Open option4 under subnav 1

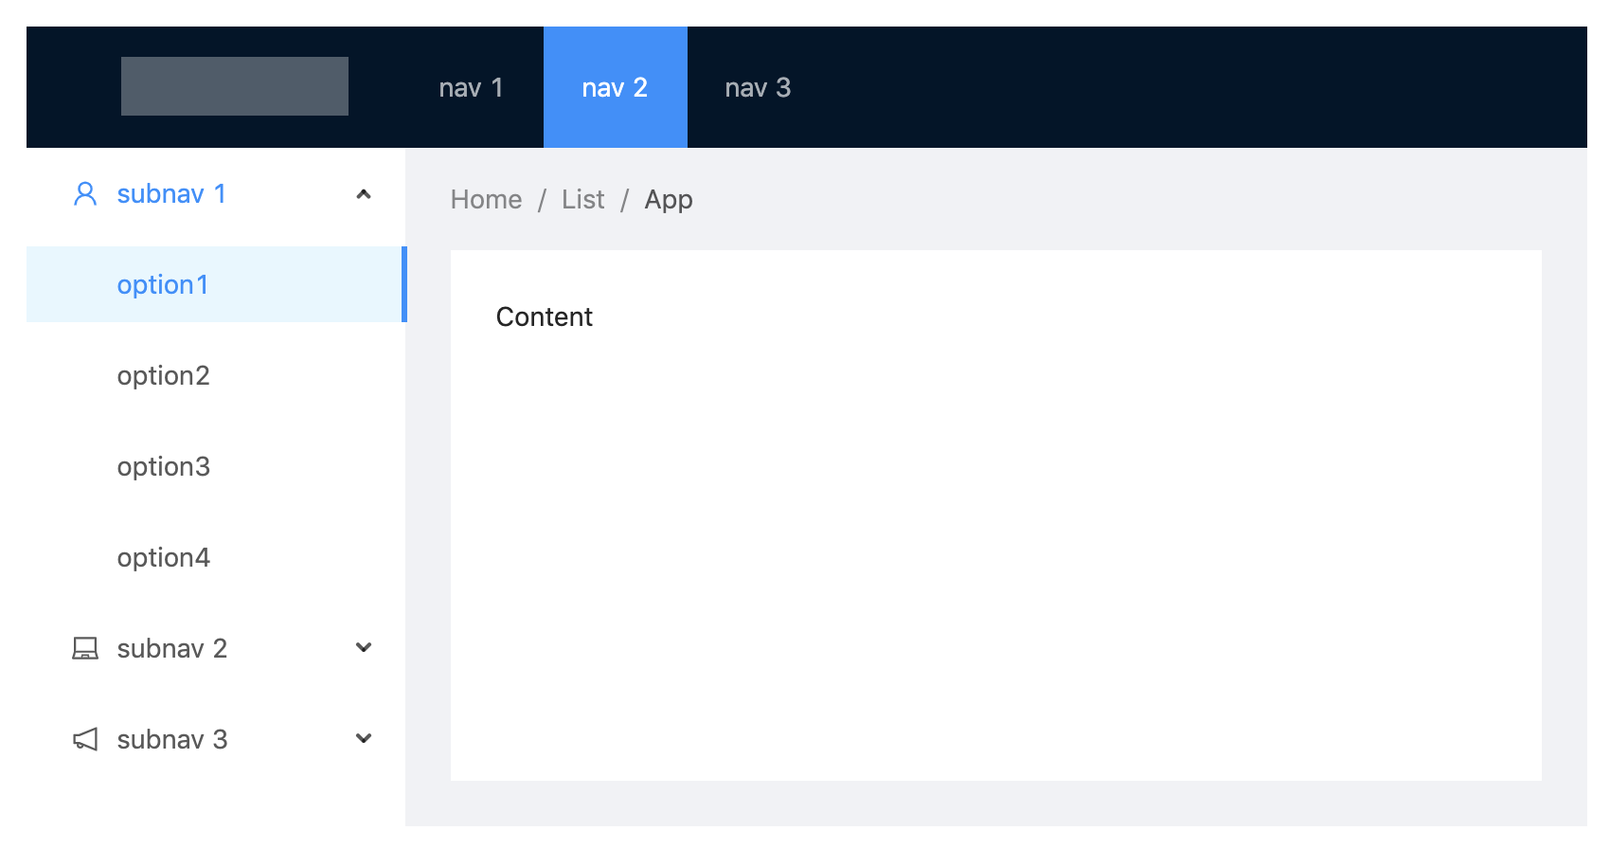163,558
